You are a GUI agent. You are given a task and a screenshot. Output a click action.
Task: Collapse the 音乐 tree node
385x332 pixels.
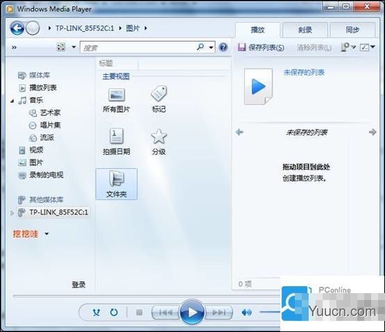click(x=12, y=101)
